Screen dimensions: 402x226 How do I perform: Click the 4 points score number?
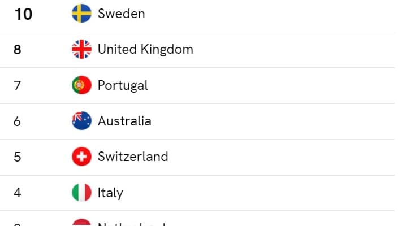pyautogui.click(x=17, y=193)
